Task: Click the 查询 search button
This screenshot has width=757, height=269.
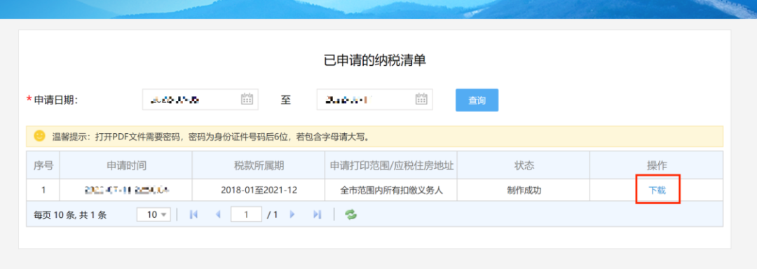Action: click(477, 100)
